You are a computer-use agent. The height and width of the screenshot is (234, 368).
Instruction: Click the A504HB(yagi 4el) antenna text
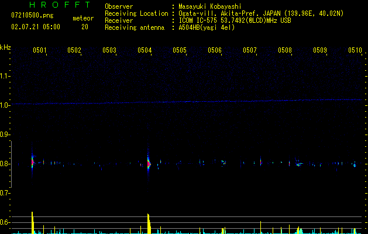point(207,27)
